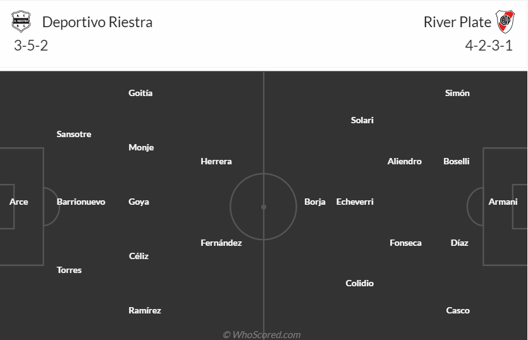528x340 pixels.
Task: Pick Solari on the River wing
Action: click(x=362, y=120)
